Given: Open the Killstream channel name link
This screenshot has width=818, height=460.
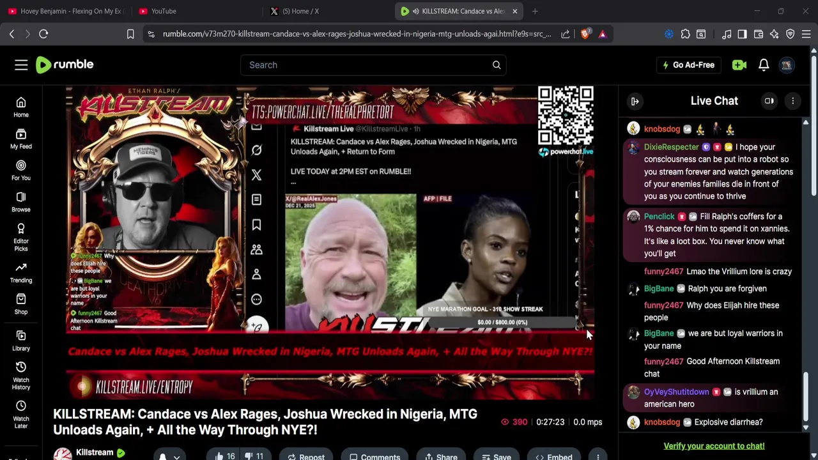Looking at the screenshot, I should pos(95,452).
